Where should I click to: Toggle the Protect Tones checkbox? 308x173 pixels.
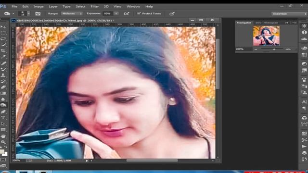tap(139, 13)
